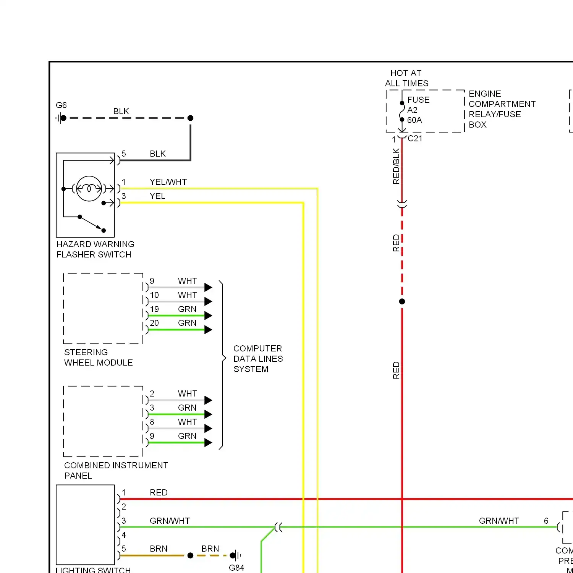Click the FUSE A2 60A label
573x573 pixels.
(x=418, y=110)
